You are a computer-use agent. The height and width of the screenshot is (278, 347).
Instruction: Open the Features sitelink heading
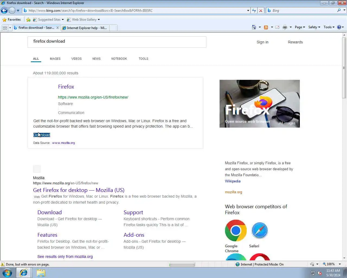pyautogui.click(x=47, y=235)
